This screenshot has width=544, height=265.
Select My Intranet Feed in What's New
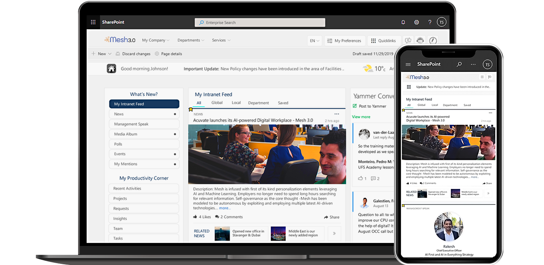tap(144, 104)
